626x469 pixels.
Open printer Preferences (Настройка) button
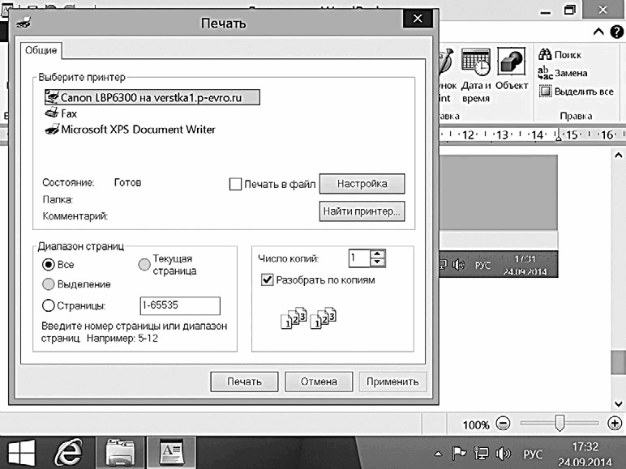[362, 184]
